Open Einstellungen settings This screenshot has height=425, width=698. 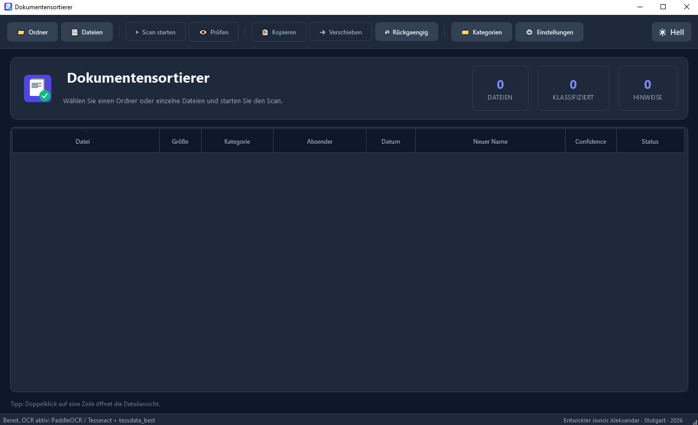[x=549, y=32]
